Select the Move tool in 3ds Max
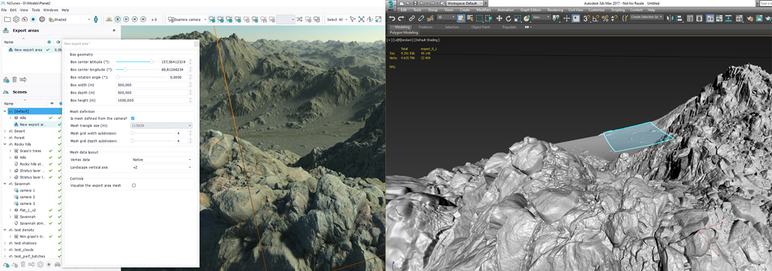Viewport: 772px width, 271px height. [x=499, y=19]
